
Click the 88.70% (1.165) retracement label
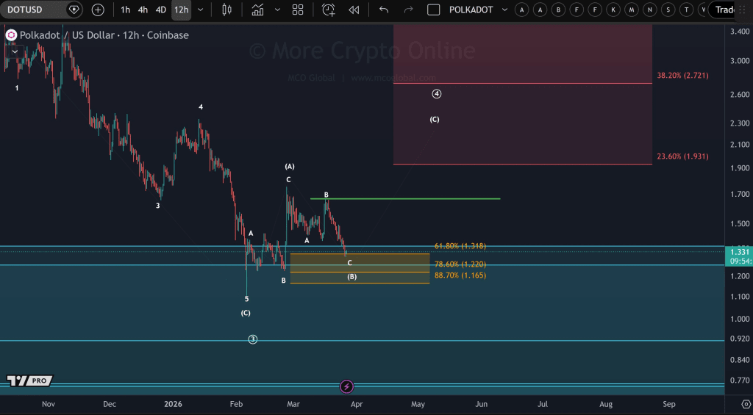460,275
